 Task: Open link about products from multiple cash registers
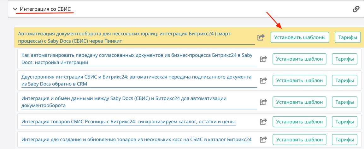tap(136, 140)
